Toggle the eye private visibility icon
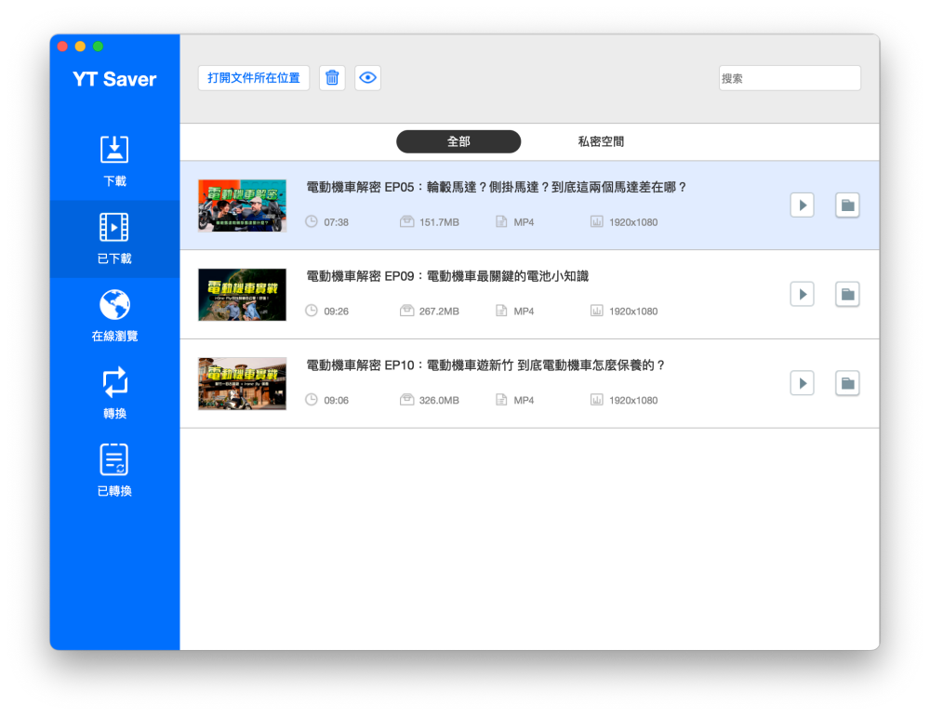The width and height of the screenshot is (930, 716). 367,78
